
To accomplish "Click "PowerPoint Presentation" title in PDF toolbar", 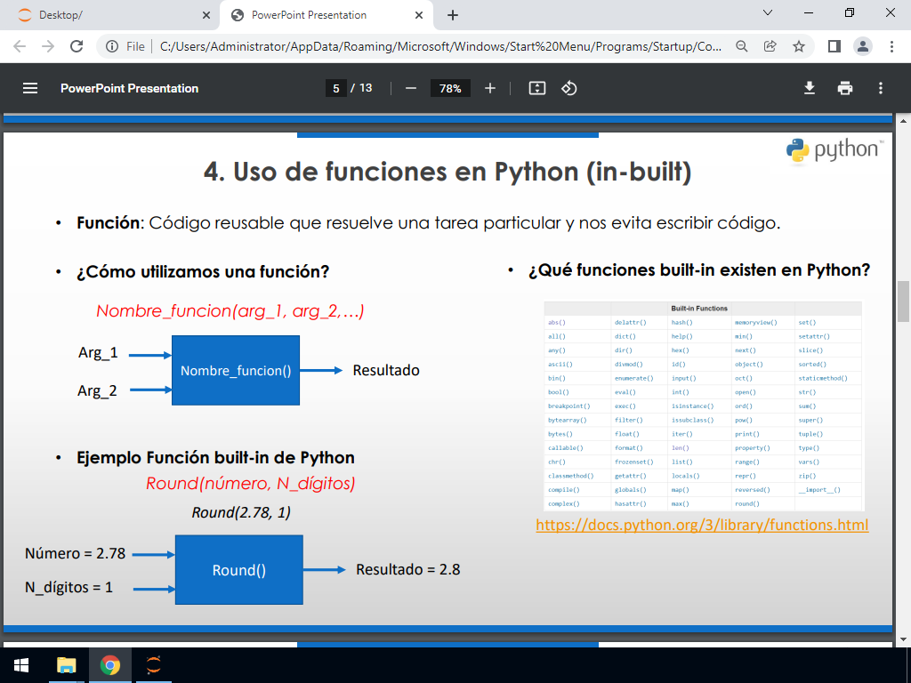I will [130, 88].
